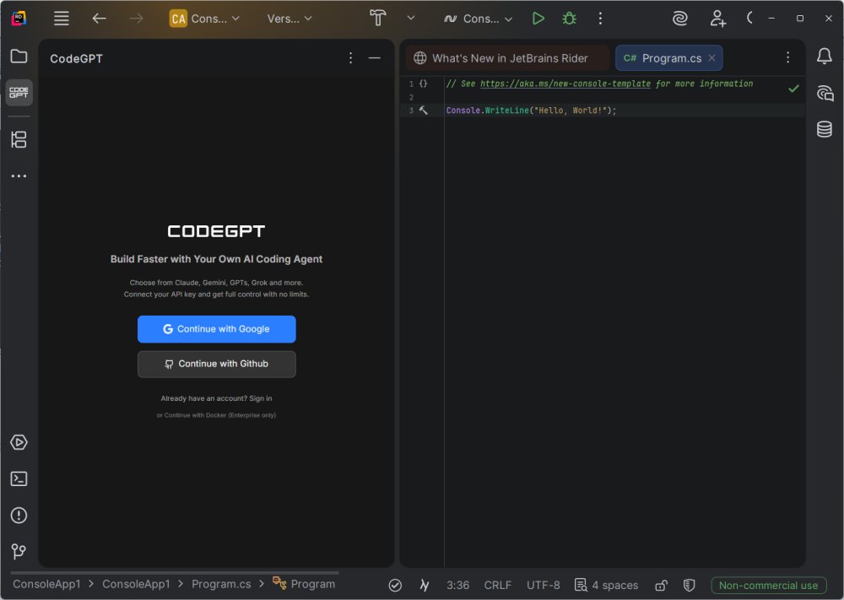Open the run configuration dropdown
The width and height of the screenshot is (844, 600).
click(x=478, y=19)
